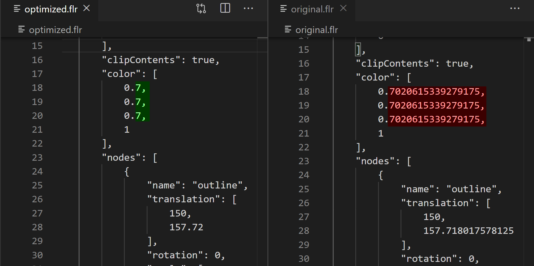Click line number 30 in original.flr

304,259
